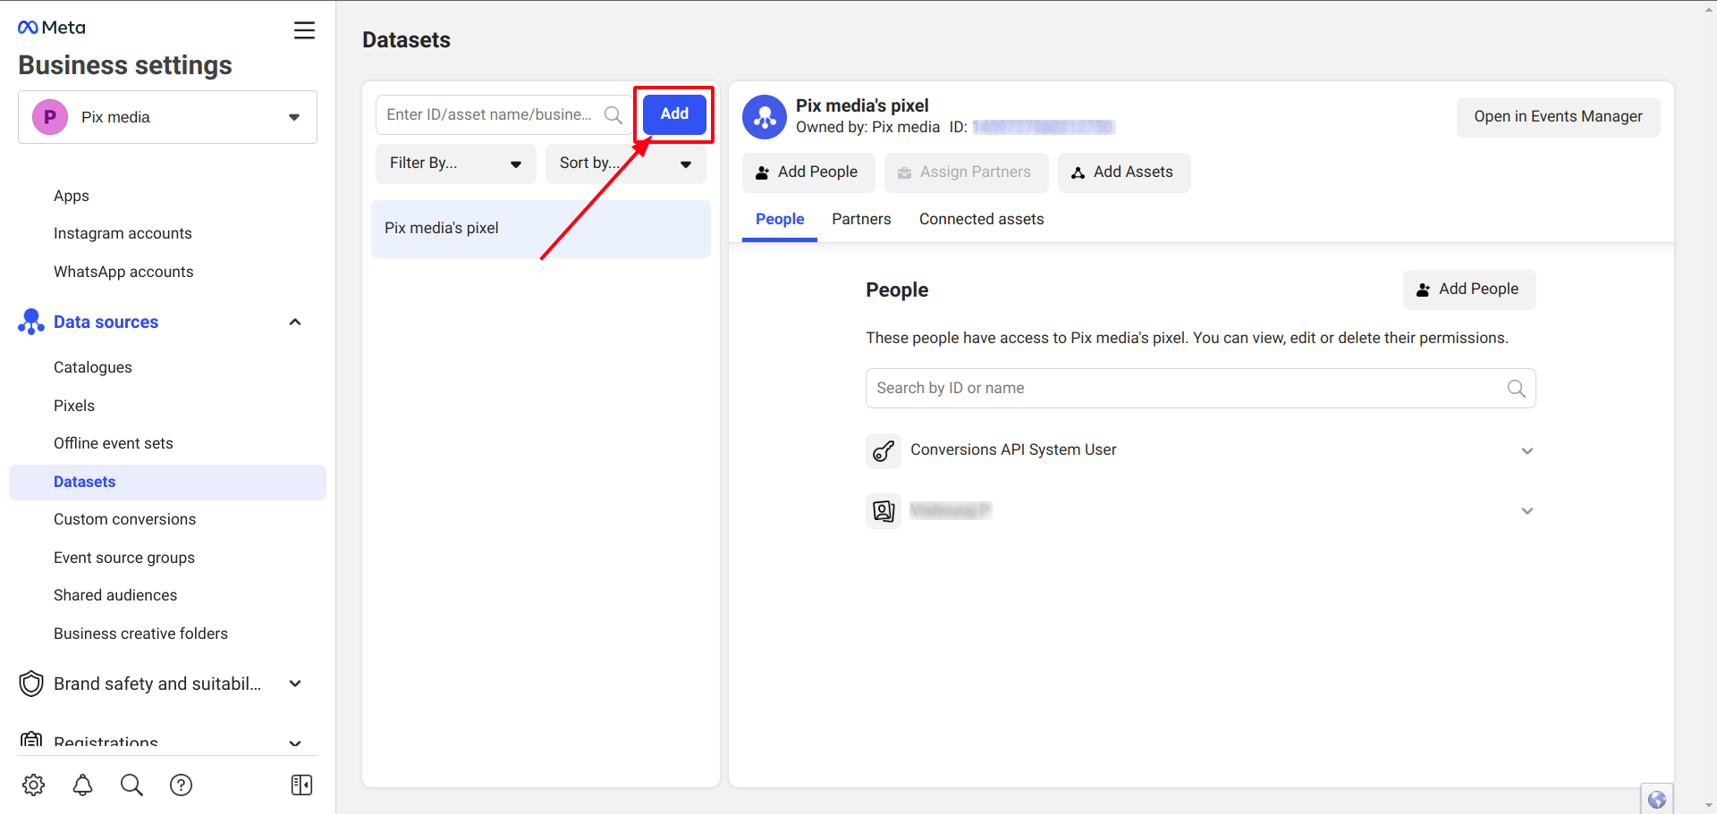
Task: Expand Conversions API System User row
Action: click(1527, 450)
